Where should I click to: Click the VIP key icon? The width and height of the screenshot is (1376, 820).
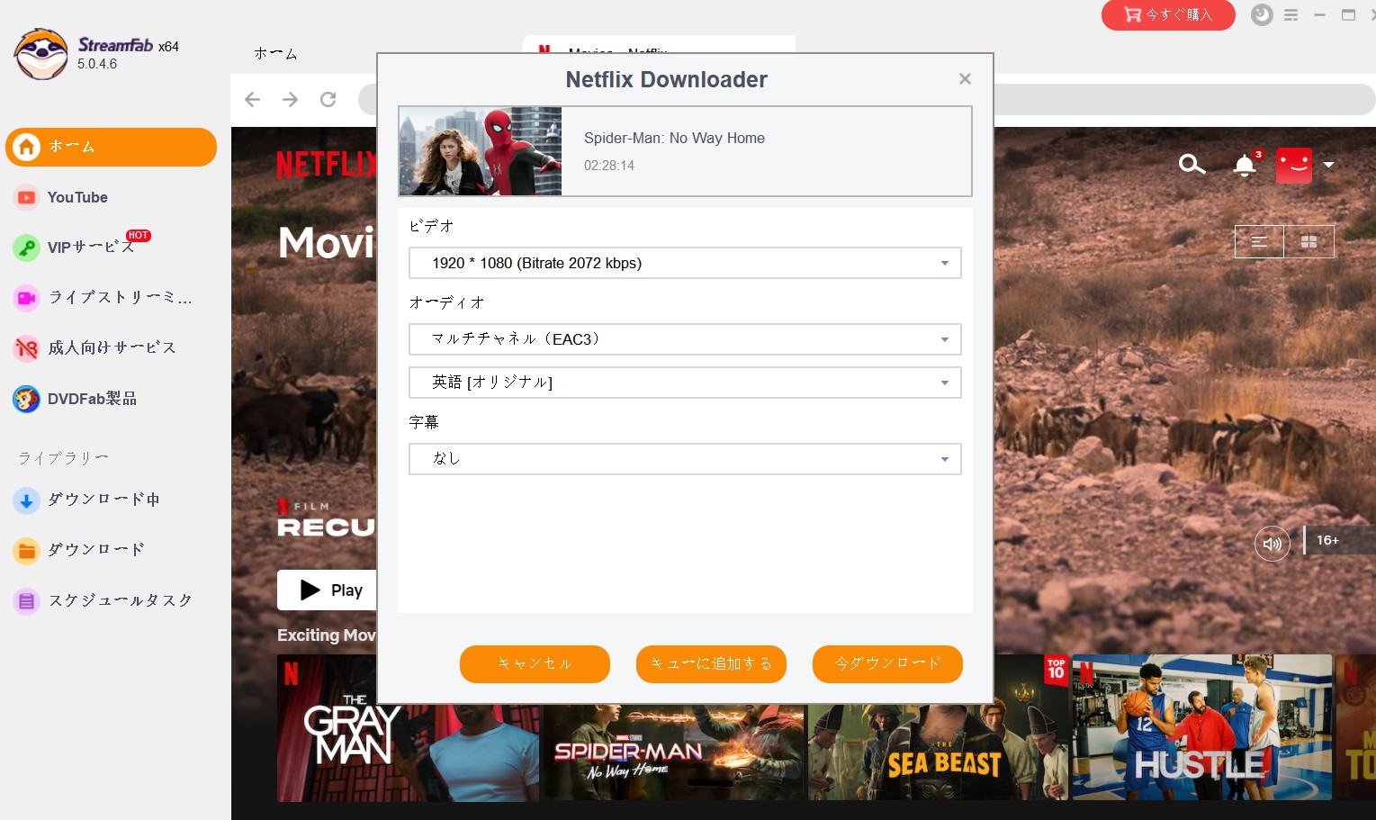pos(26,248)
